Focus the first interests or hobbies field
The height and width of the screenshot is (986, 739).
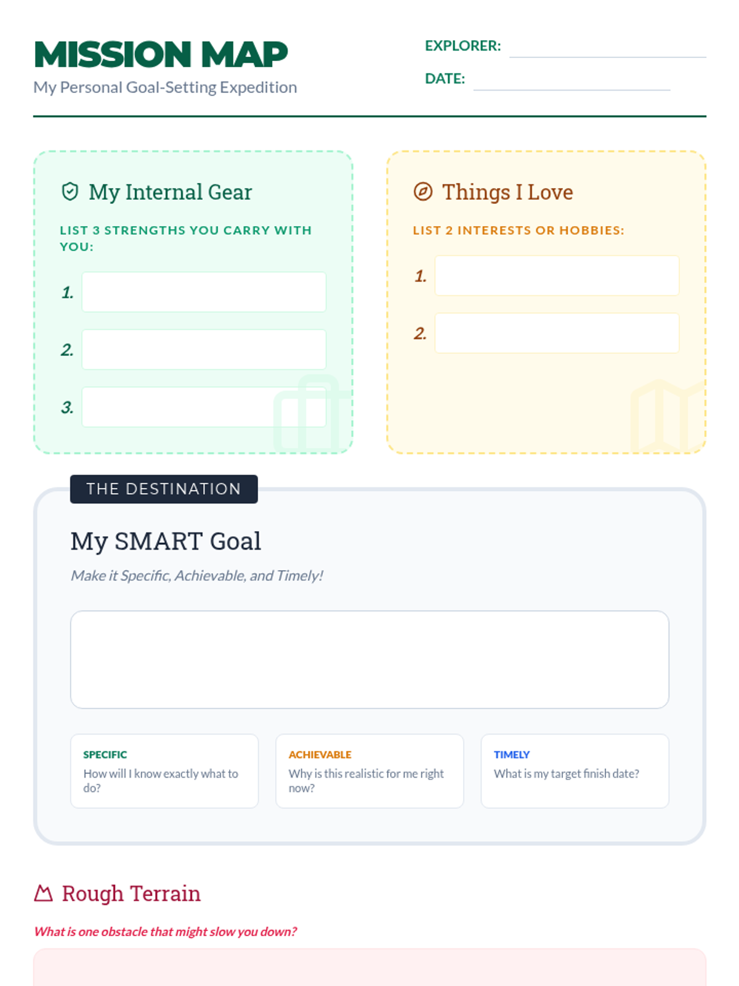click(x=557, y=275)
